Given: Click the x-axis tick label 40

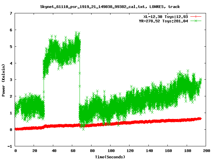Looking at the screenshot, I should click(53, 151).
